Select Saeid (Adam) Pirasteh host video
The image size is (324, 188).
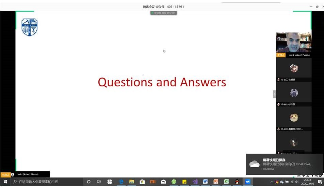(x=293, y=42)
